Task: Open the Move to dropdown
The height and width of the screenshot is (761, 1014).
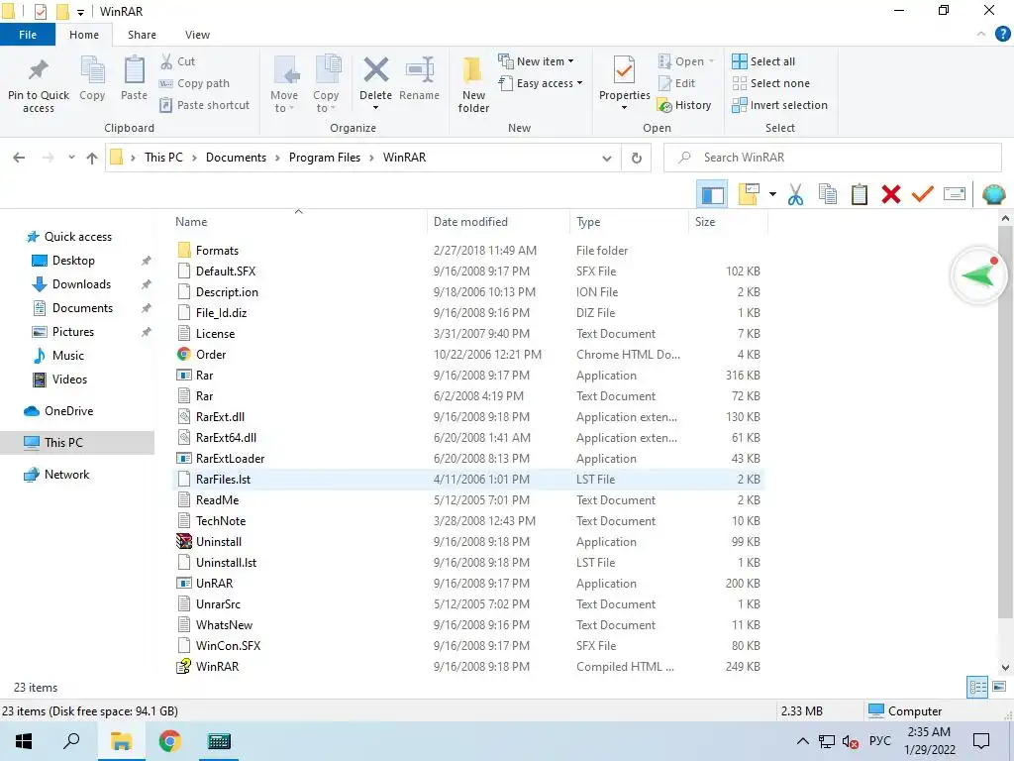Action: (284, 85)
